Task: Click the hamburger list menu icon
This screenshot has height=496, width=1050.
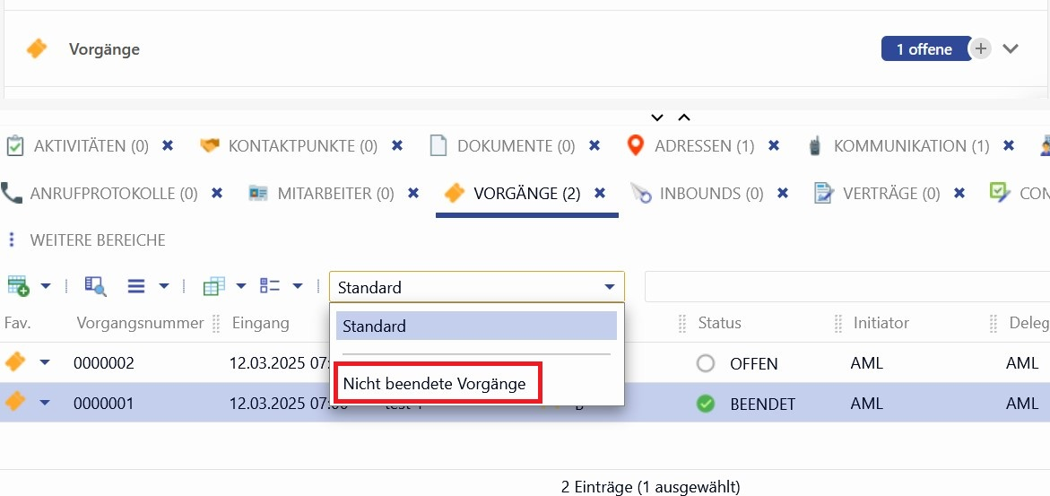Action: [x=136, y=287]
